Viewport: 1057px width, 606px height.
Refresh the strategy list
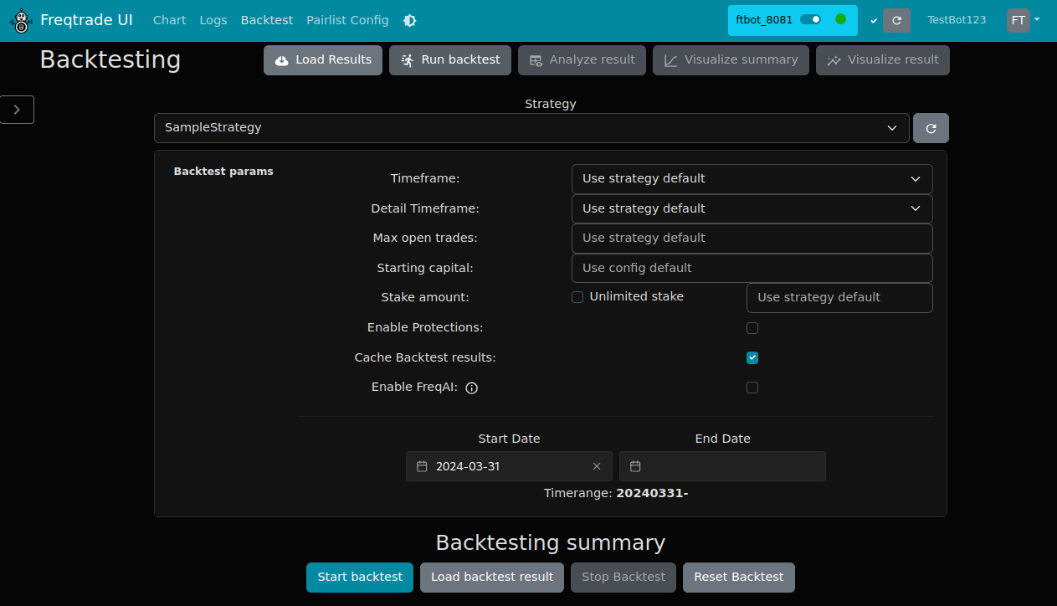click(930, 127)
